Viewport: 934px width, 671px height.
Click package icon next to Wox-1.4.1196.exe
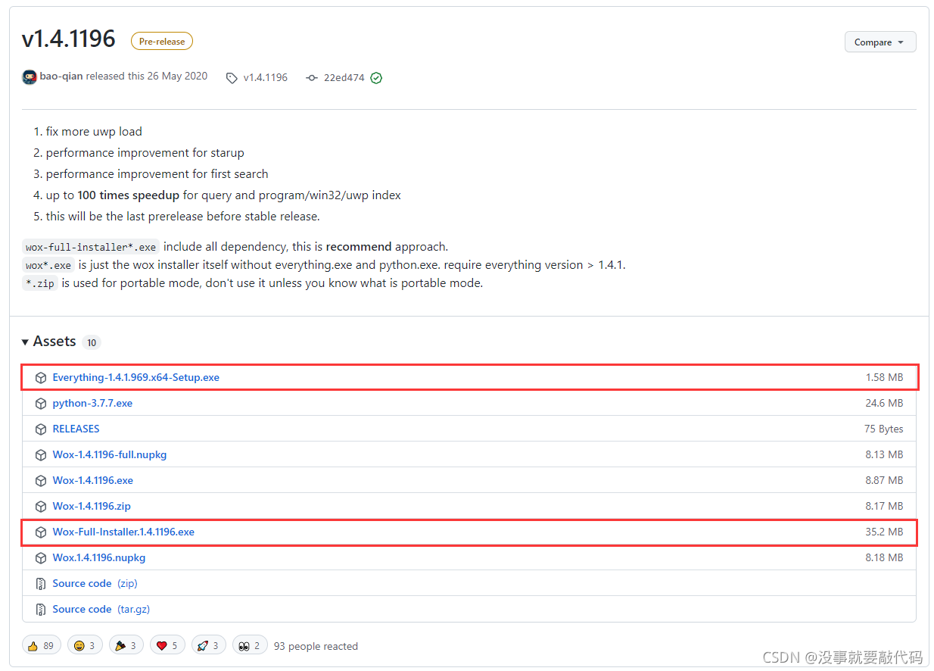point(41,481)
